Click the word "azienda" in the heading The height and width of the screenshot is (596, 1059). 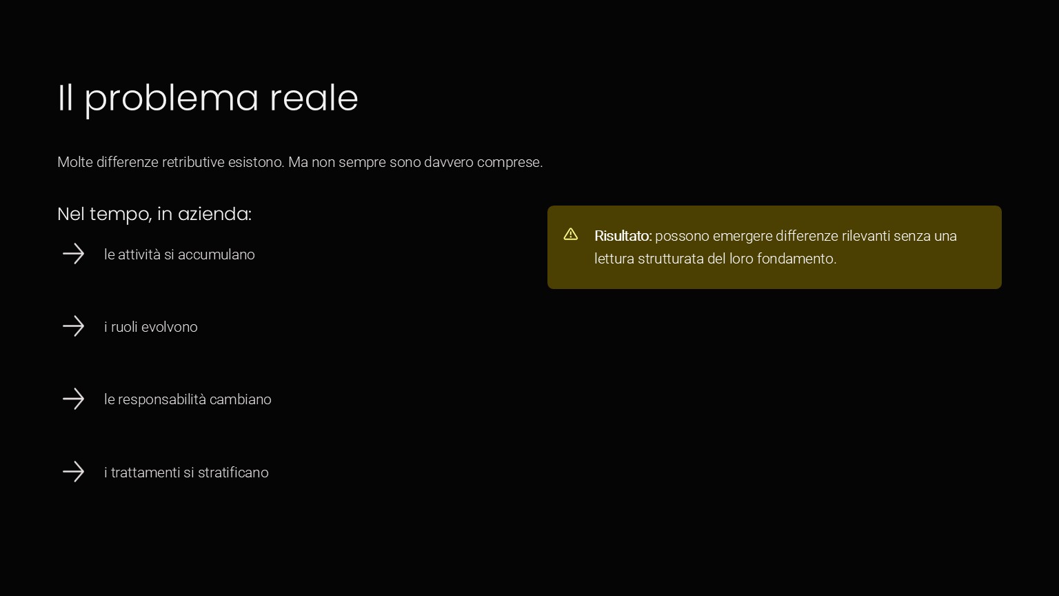[213, 214]
